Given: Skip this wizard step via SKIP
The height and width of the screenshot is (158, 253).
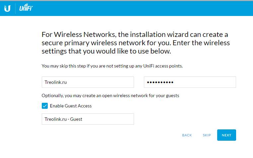Looking at the screenshot, I should (x=207, y=135).
